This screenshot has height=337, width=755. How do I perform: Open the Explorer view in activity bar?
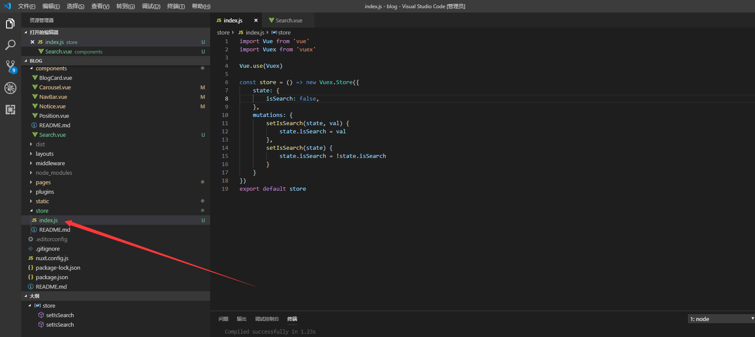pyautogui.click(x=10, y=23)
